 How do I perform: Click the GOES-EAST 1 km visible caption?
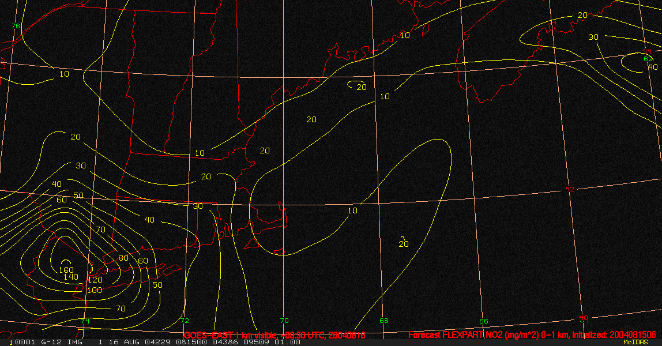tap(274, 336)
